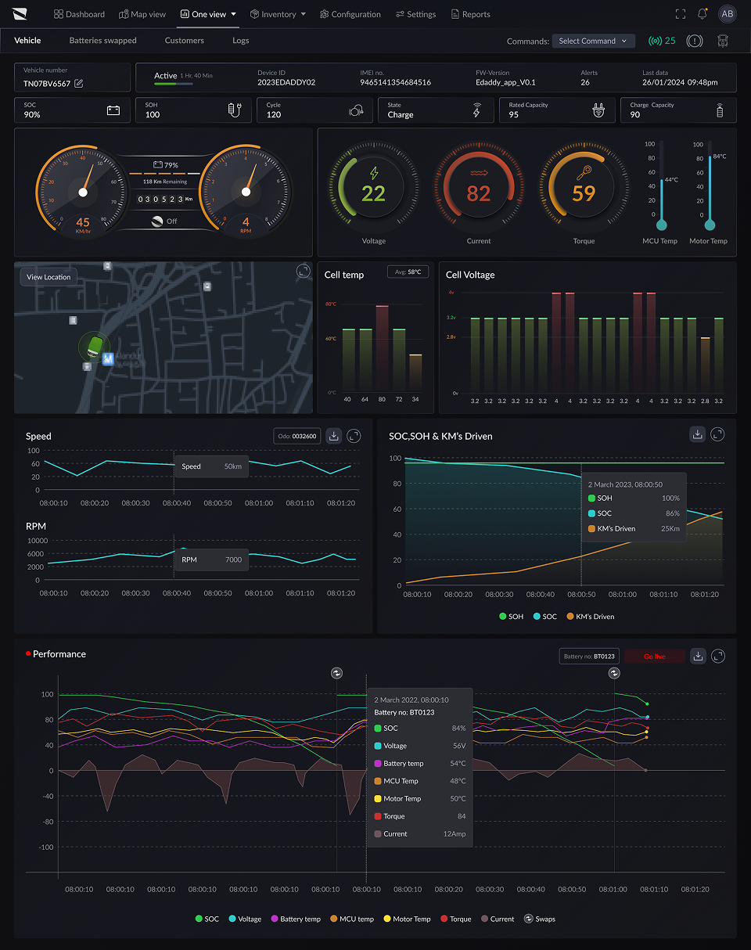751x950 pixels.
Task: Toggle Torque series in Performance legend
Action: click(455, 919)
